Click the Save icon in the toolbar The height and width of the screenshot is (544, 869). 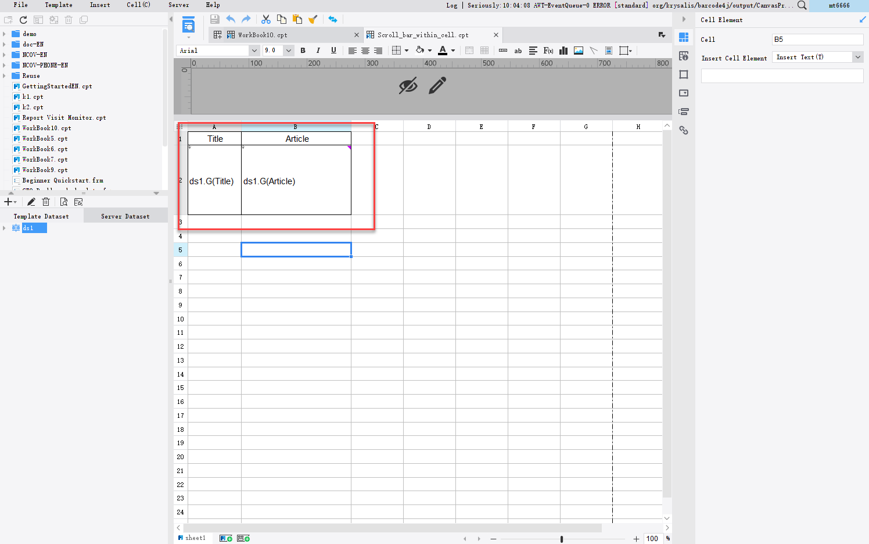(215, 19)
